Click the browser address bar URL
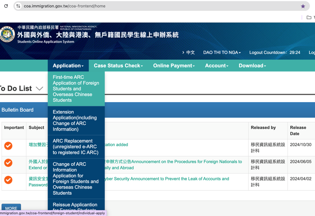Viewport: 315px width, 216px height. click(x=65, y=6)
